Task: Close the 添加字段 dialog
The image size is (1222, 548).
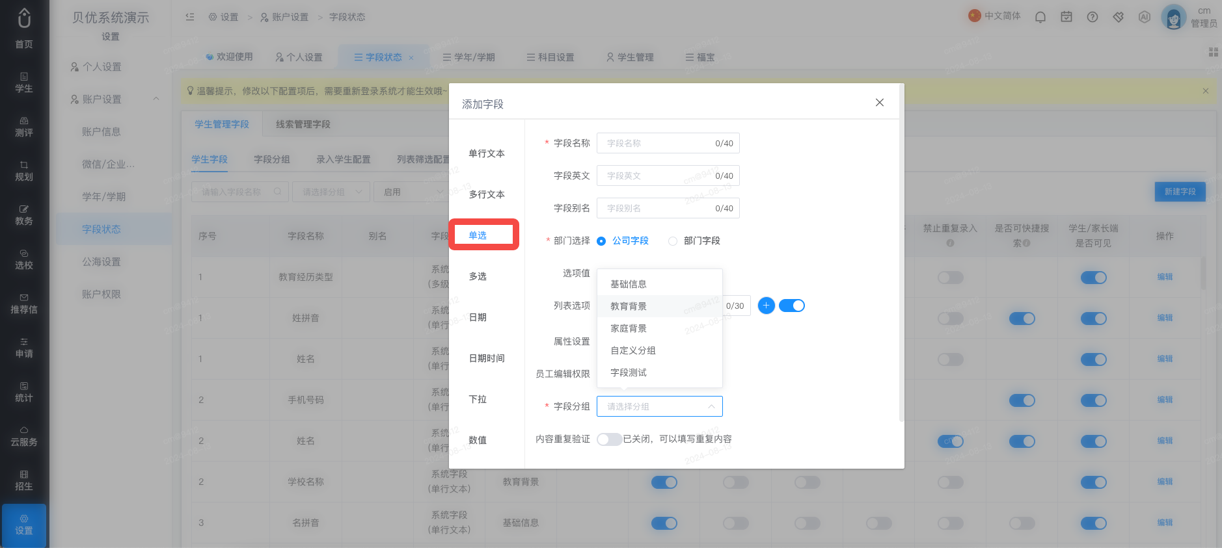Action: pos(880,103)
